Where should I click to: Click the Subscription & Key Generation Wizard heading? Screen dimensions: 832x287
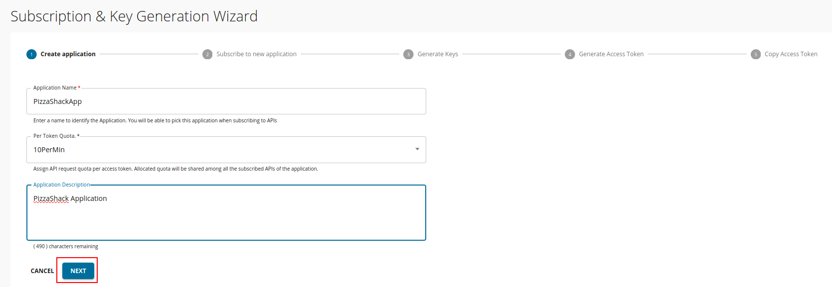click(134, 16)
